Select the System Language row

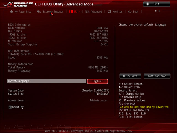pos(46,81)
